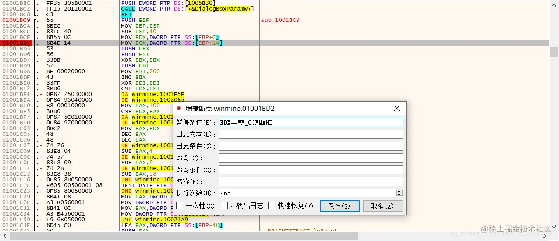Decrease 执行次数 with the spinner down arrow
The height and width of the screenshot is (241, 559).
tap(400, 195)
